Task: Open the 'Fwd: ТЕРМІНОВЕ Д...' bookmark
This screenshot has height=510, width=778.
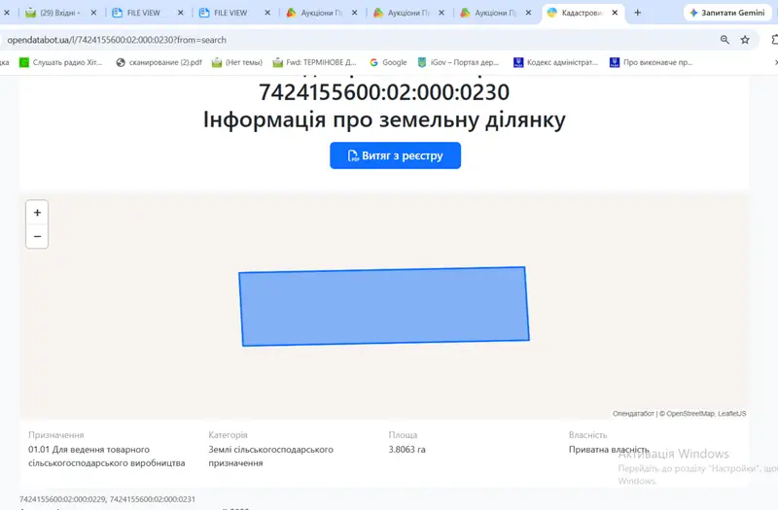Action: coord(314,62)
